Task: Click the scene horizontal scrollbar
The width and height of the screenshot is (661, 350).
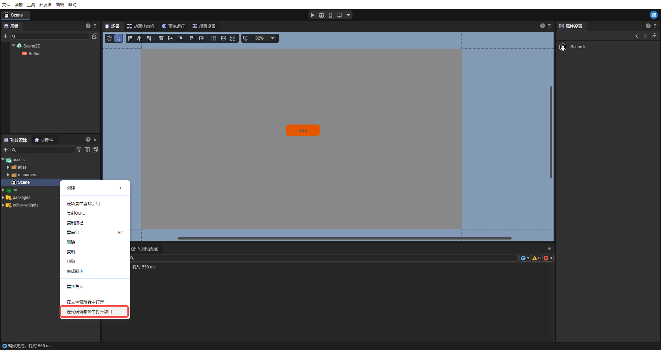Action: pos(344,238)
